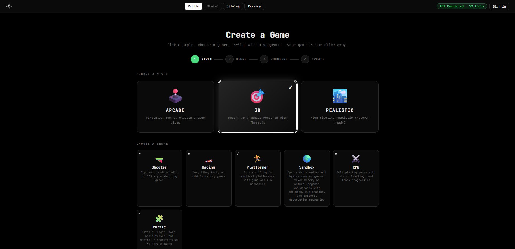Open the Create tab
The width and height of the screenshot is (515, 249).
[x=194, y=6]
